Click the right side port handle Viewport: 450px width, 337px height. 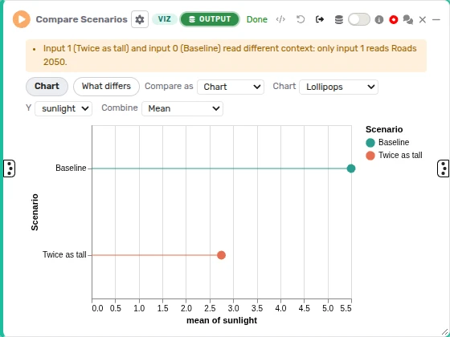[x=443, y=168]
